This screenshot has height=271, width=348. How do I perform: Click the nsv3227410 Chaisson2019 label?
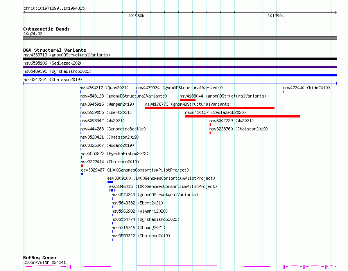click(110, 162)
